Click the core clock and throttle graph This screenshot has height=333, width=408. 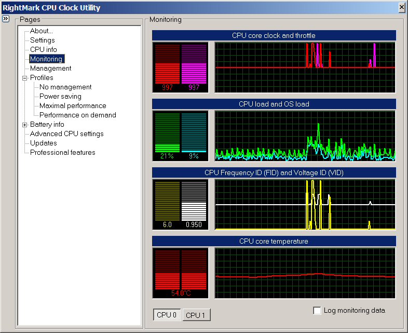click(305, 68)
